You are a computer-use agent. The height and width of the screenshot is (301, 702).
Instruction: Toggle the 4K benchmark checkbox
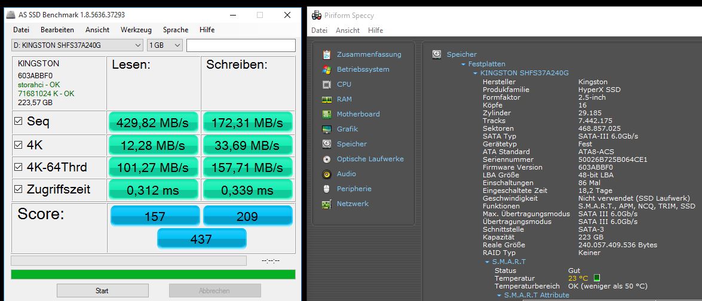(19, 145)
